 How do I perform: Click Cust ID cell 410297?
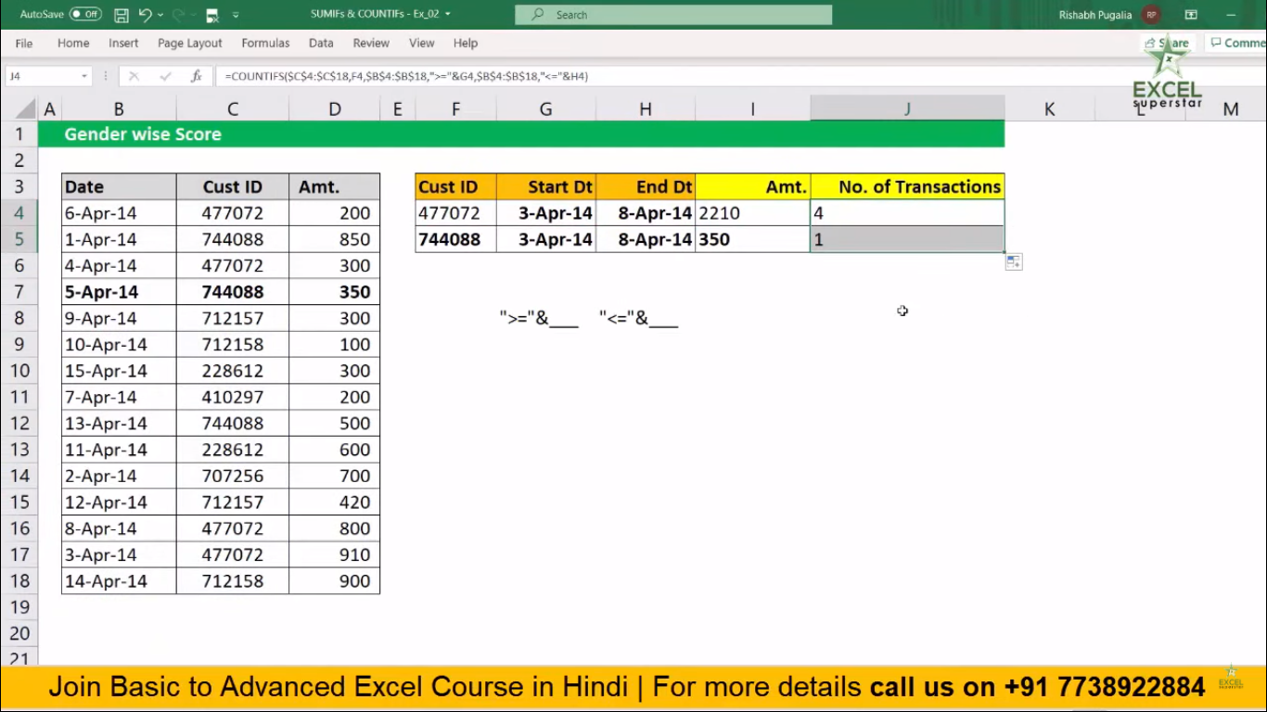click(x=233, y=398)
